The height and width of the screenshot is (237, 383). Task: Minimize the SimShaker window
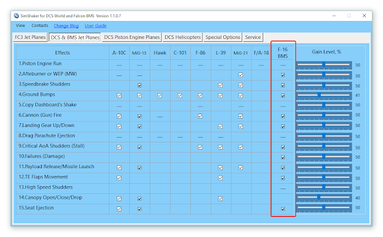[x=334, y=16]
